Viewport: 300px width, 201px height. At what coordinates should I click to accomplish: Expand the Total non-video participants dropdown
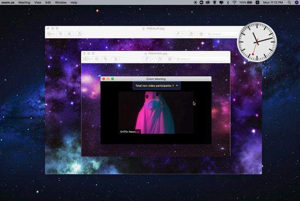pos(156,86)
